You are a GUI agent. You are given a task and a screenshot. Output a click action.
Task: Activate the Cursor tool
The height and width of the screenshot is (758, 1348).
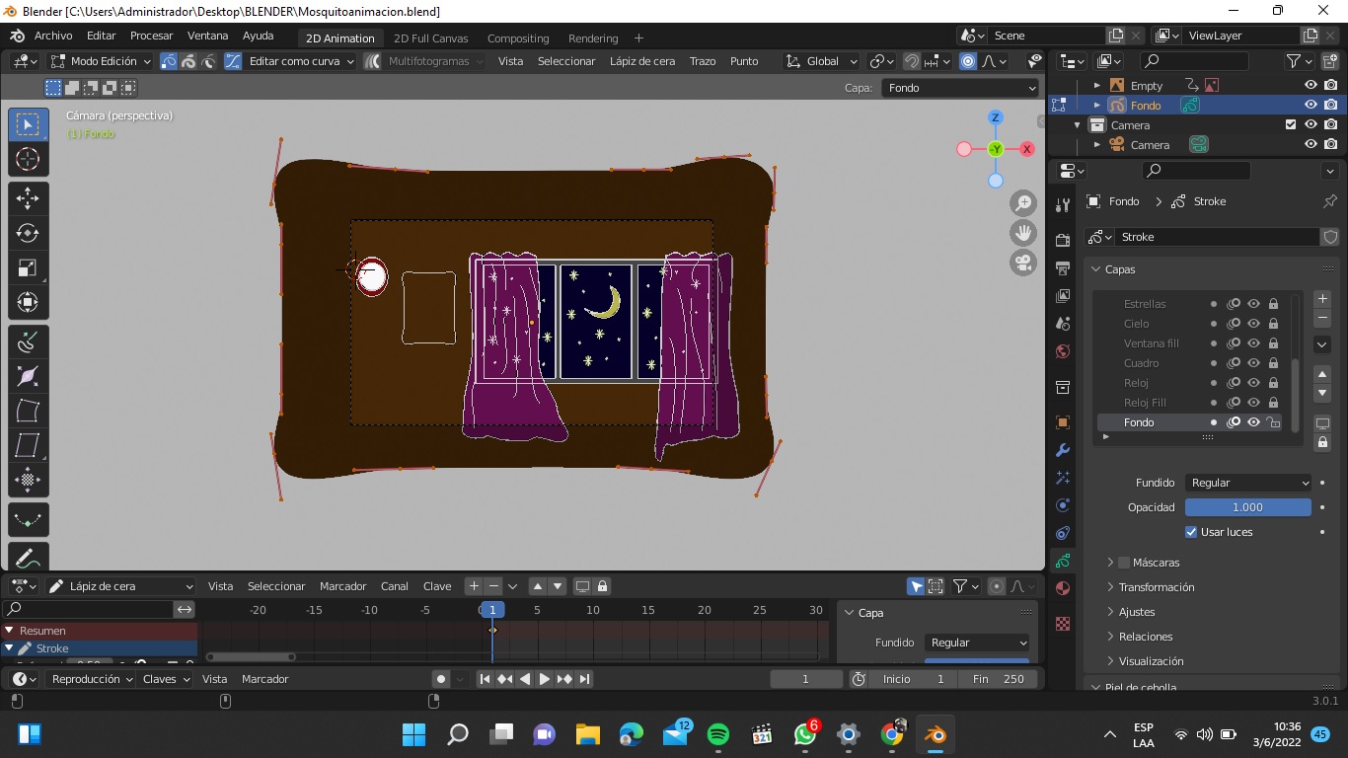[x=28, y=159]
